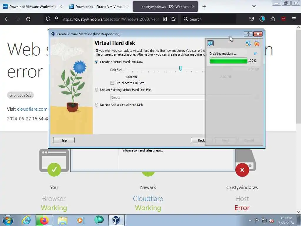Click the Action Center flag icon

coord(257,220)
